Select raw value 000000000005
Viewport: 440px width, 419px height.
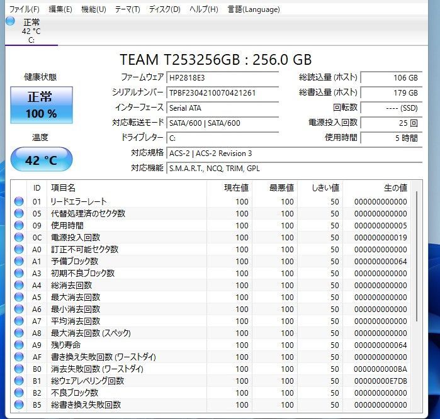tap(380, 225)
